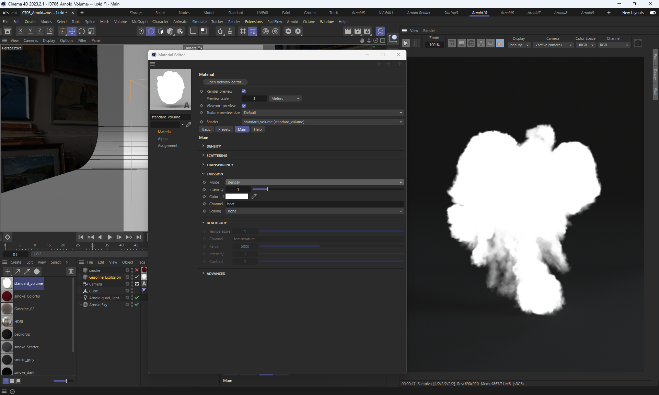Viewport: 659px width, 395px height.
Task: Click the emission Color white swatch
Action: pos(236,196)
